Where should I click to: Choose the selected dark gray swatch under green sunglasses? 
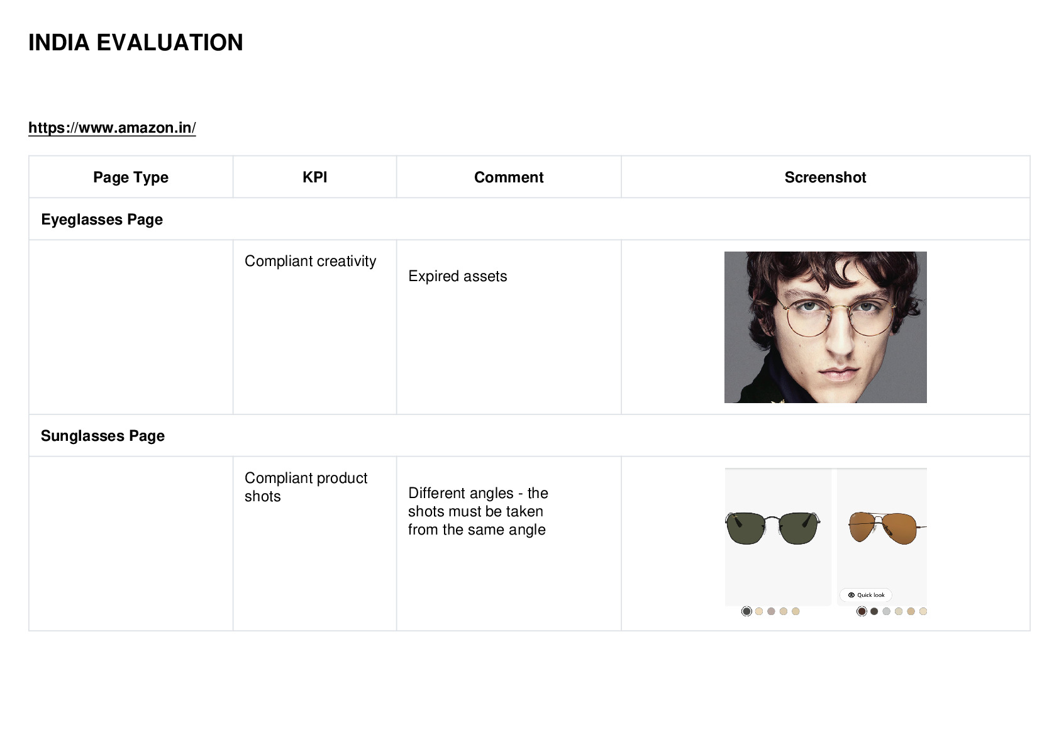(746, 611)
